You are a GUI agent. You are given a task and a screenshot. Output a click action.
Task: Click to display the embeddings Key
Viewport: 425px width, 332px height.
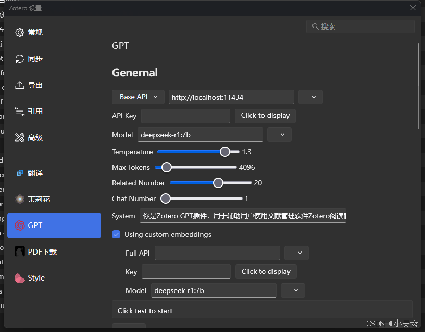click(x=266, y=271)
